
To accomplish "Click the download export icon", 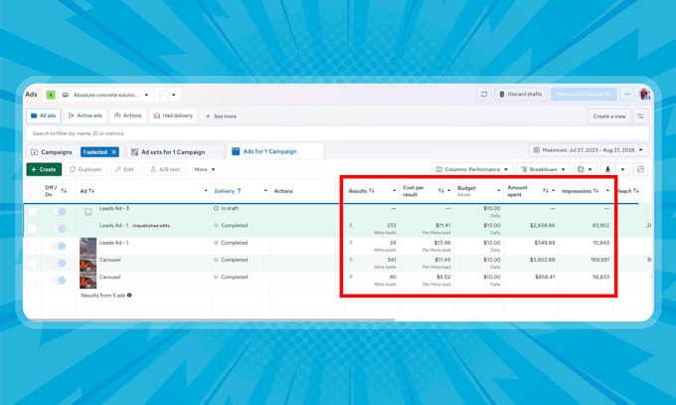I will (607, 169).
